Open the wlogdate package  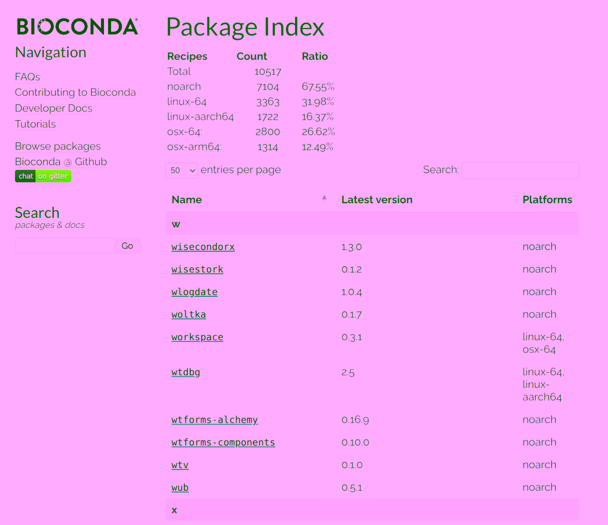click(194, 292)
